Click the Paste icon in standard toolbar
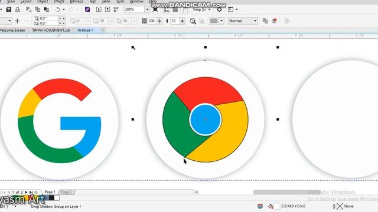This screenshot has height=212, width=378. coord(47,9)
